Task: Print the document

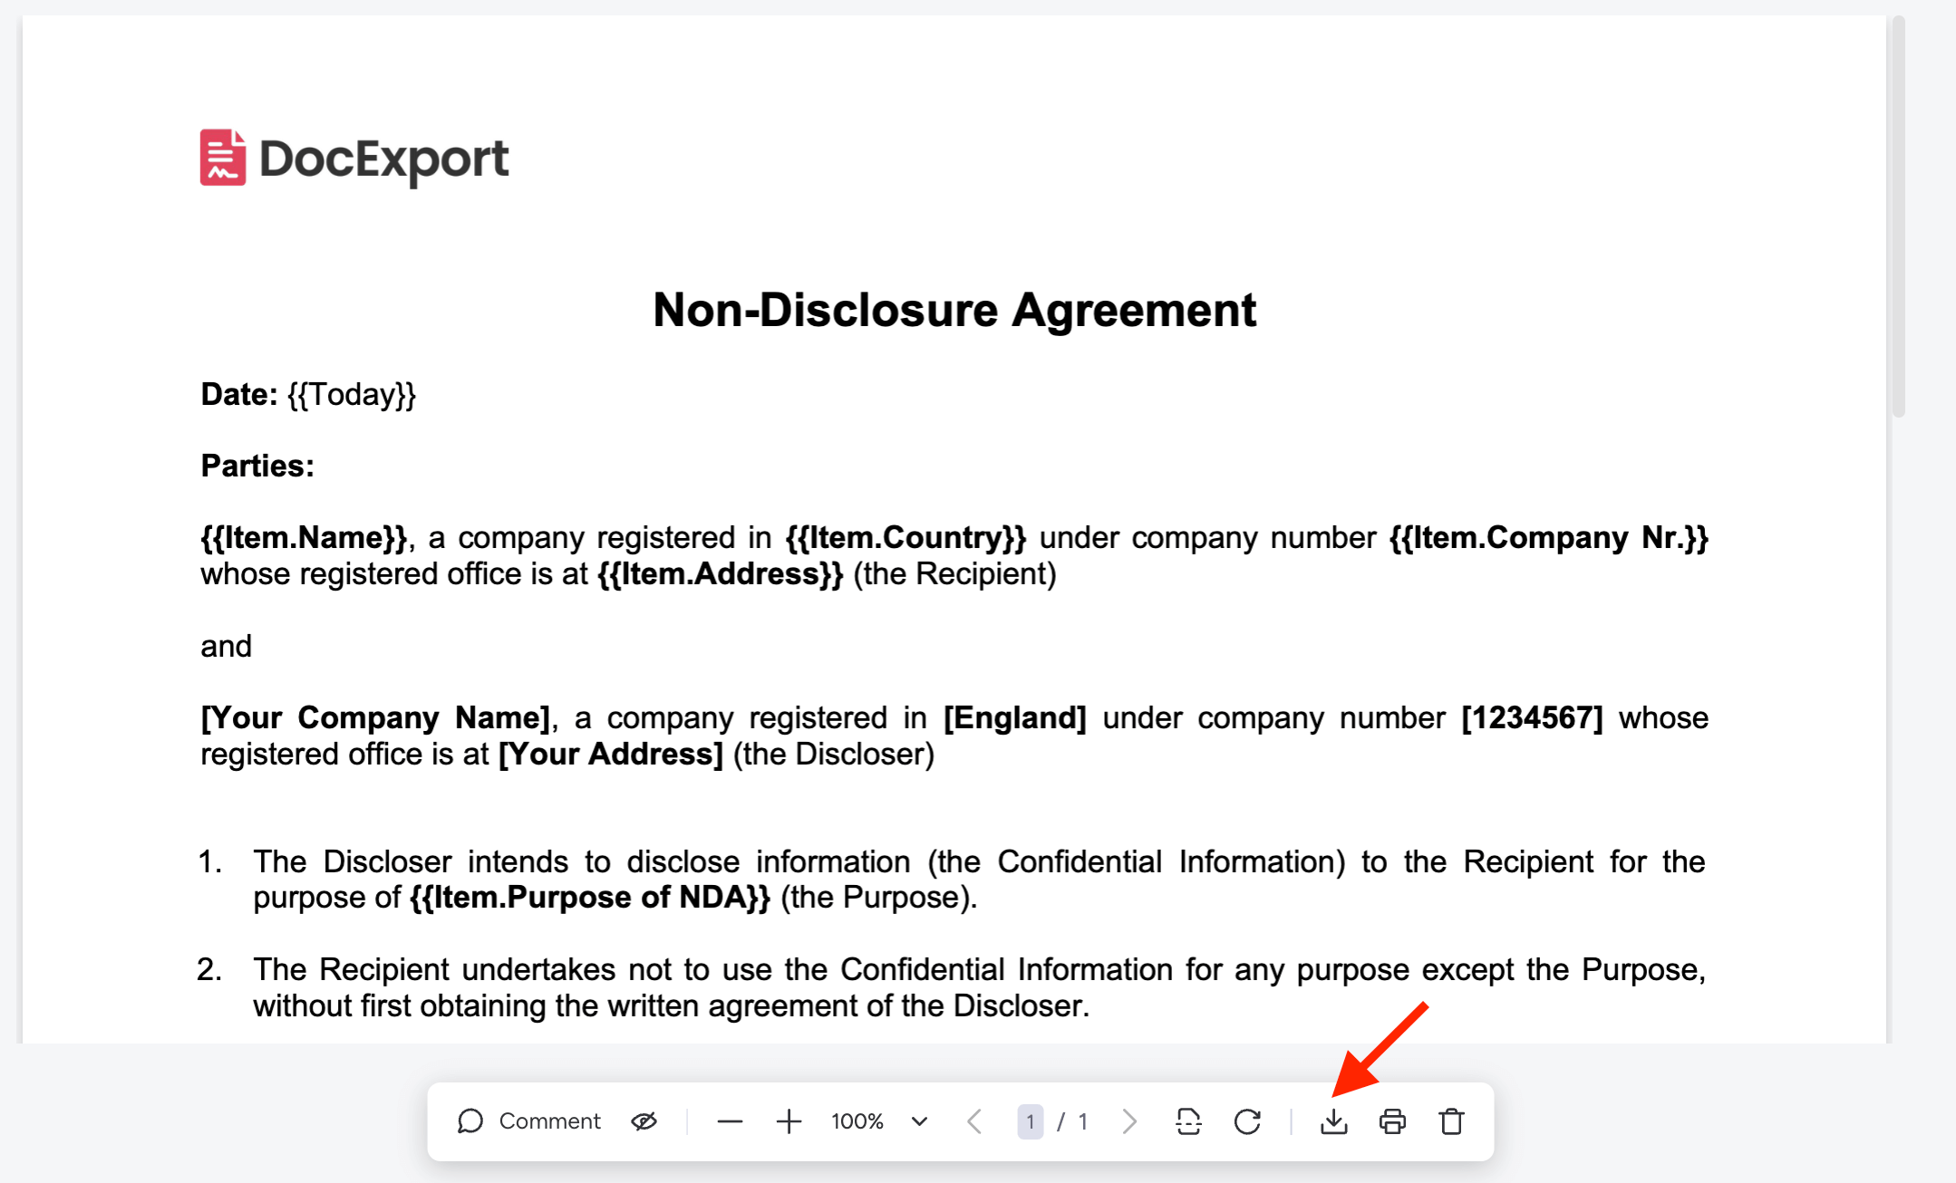Action: 1392,1121
